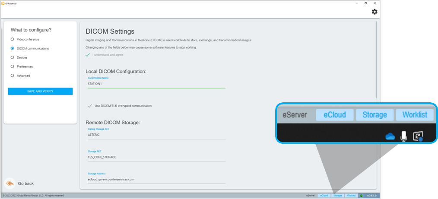Click the orange Go back arrow icon
Screen dimensions: 438x199
[9, 183]
